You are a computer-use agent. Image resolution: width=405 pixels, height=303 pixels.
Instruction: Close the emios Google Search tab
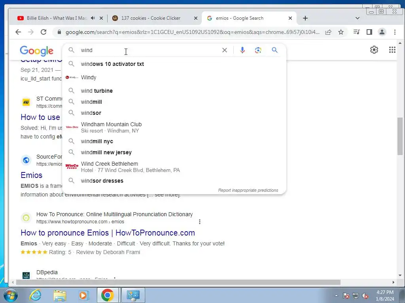click(290, 18)
